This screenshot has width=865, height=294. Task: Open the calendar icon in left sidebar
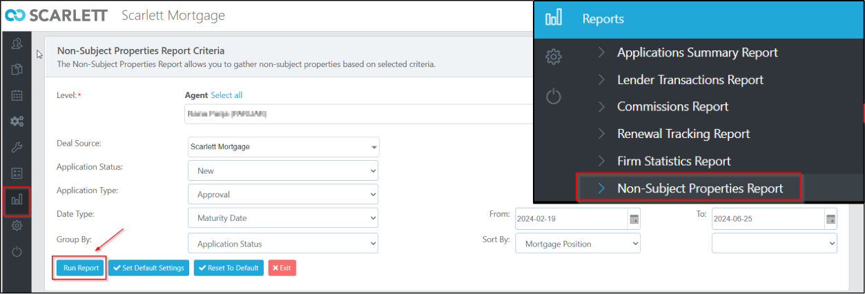(x=17, y=95)
